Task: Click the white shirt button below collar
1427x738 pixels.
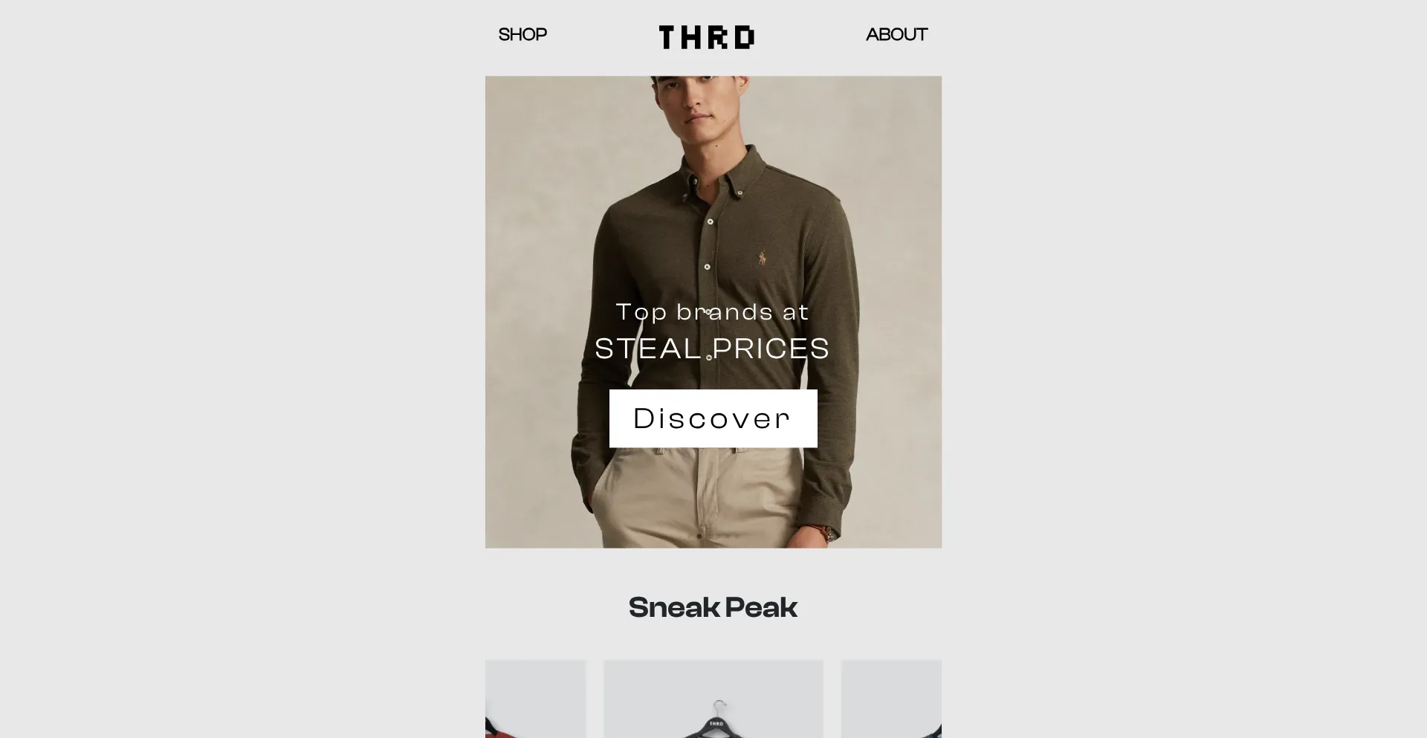Action: point(710,221)
